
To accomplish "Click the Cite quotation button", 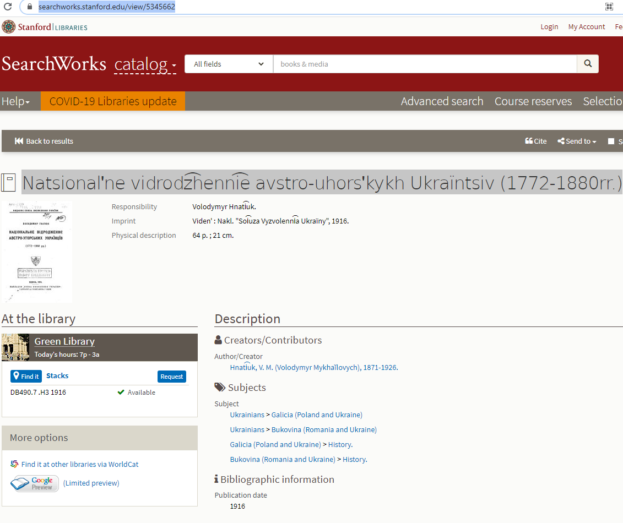I will click(x=535, y=141).
